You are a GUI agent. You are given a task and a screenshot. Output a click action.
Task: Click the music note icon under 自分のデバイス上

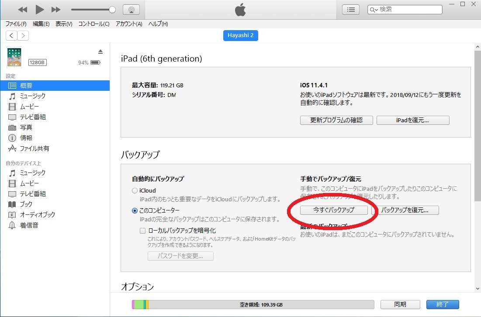point(12,173)
